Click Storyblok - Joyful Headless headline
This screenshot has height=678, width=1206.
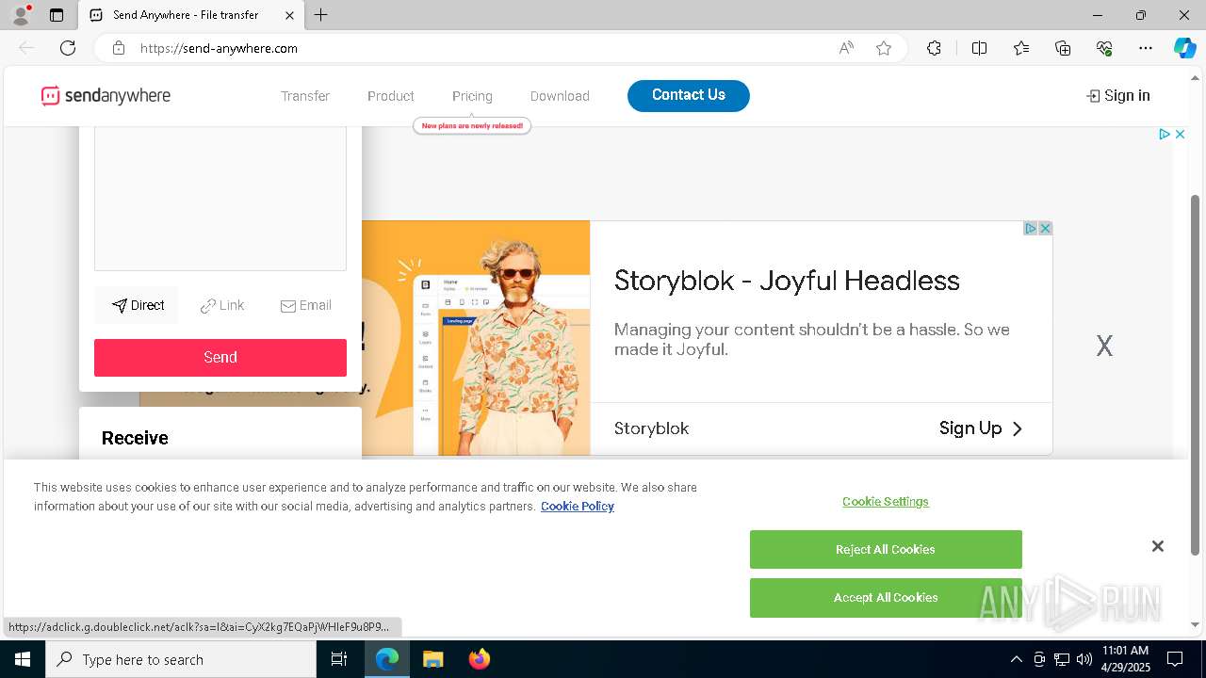coord(787,281)
